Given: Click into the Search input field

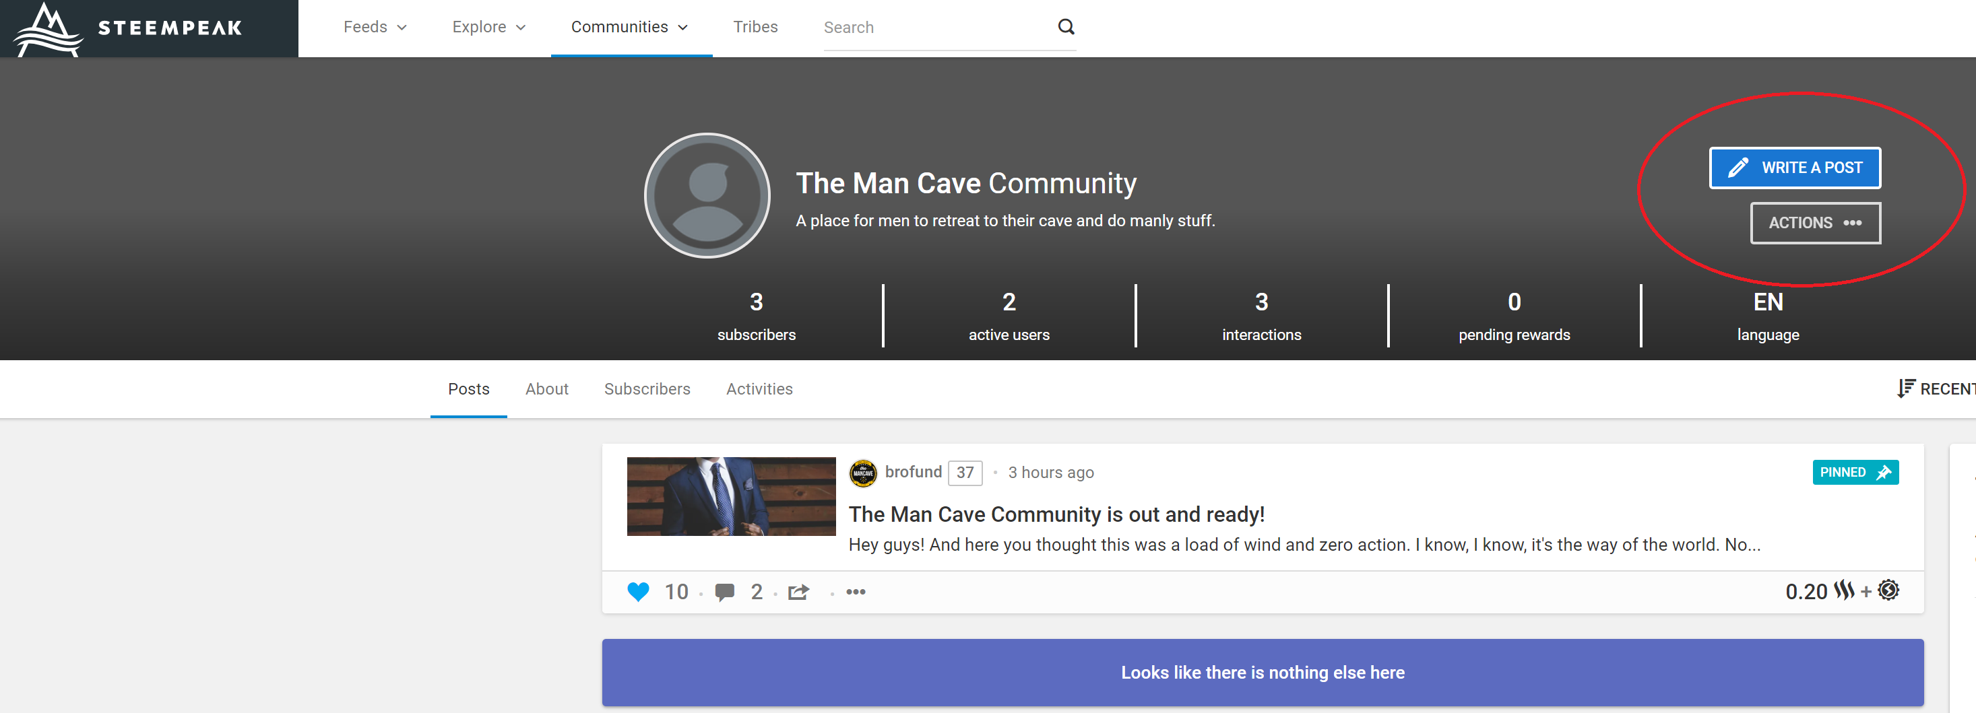Looking at the screenshot, I should 932,28.
